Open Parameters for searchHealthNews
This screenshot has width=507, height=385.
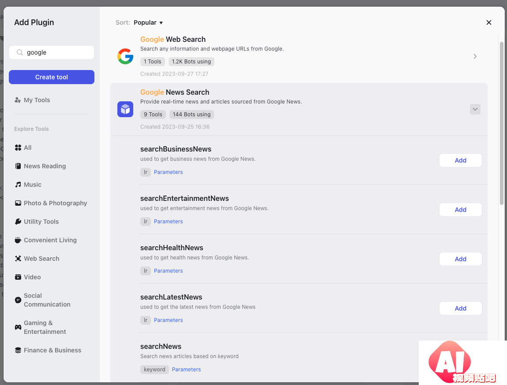(x=168, y=271)
